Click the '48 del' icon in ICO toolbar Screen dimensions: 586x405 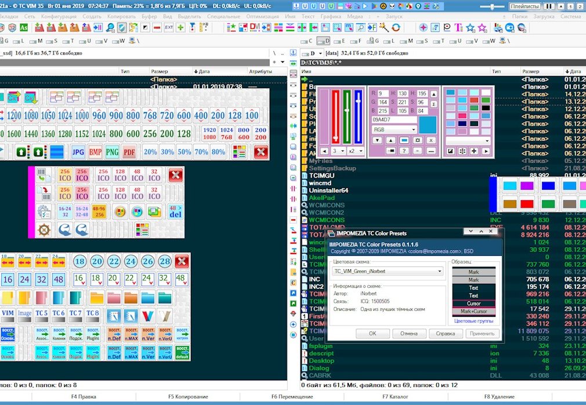point(175,211)
